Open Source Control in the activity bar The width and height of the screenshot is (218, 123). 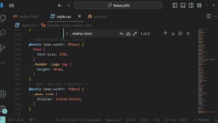[2, 48]
